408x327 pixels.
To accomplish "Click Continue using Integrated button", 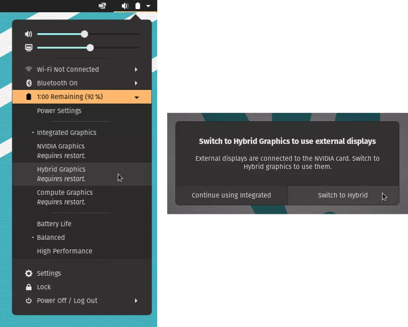I will 231,195.
